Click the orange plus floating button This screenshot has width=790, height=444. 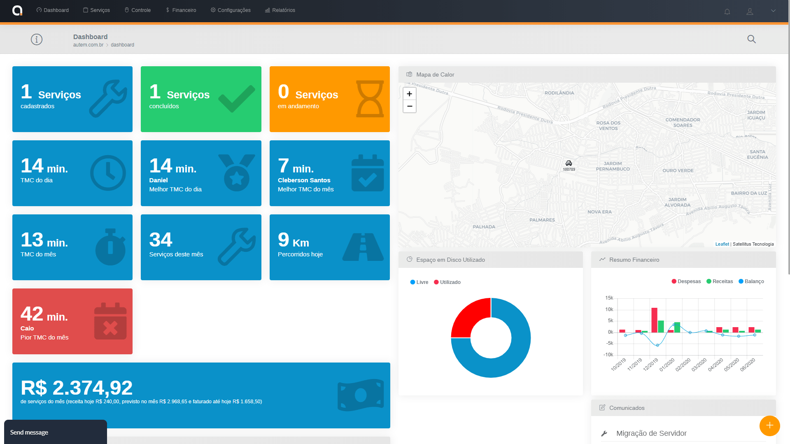coord(770,425)
